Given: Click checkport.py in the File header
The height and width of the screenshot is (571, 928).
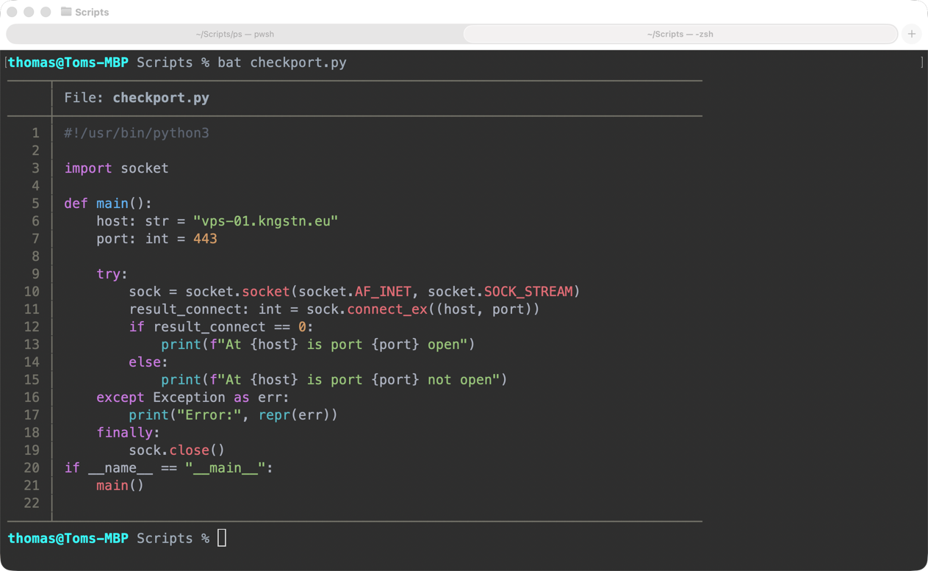Looking at the screenshot, I should tap(161, 98).
